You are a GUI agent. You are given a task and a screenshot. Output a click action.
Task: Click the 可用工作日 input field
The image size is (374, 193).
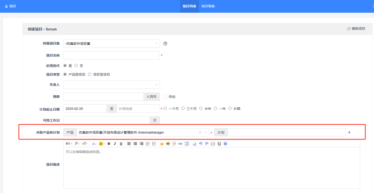click(107, 120)
